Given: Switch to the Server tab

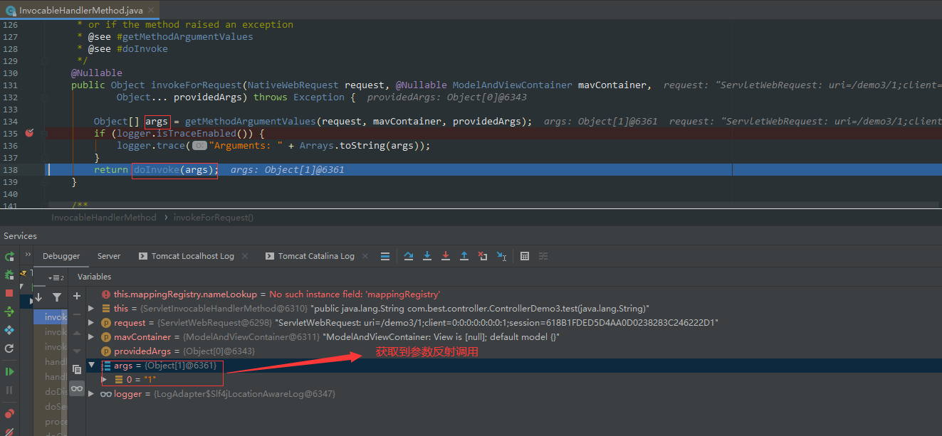Looking at the screenshot, I should [109, 256].
